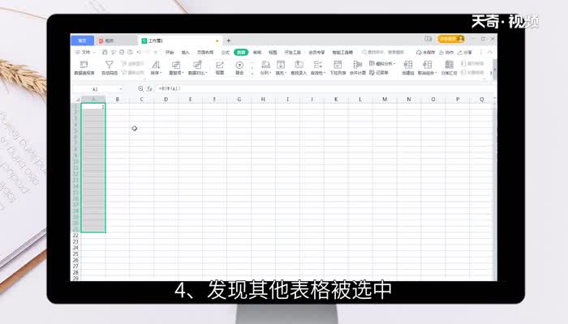Click the Subtotal (分类汇总) icon
The height and width of the screenshot is (324, 568).
coord(450,65)
